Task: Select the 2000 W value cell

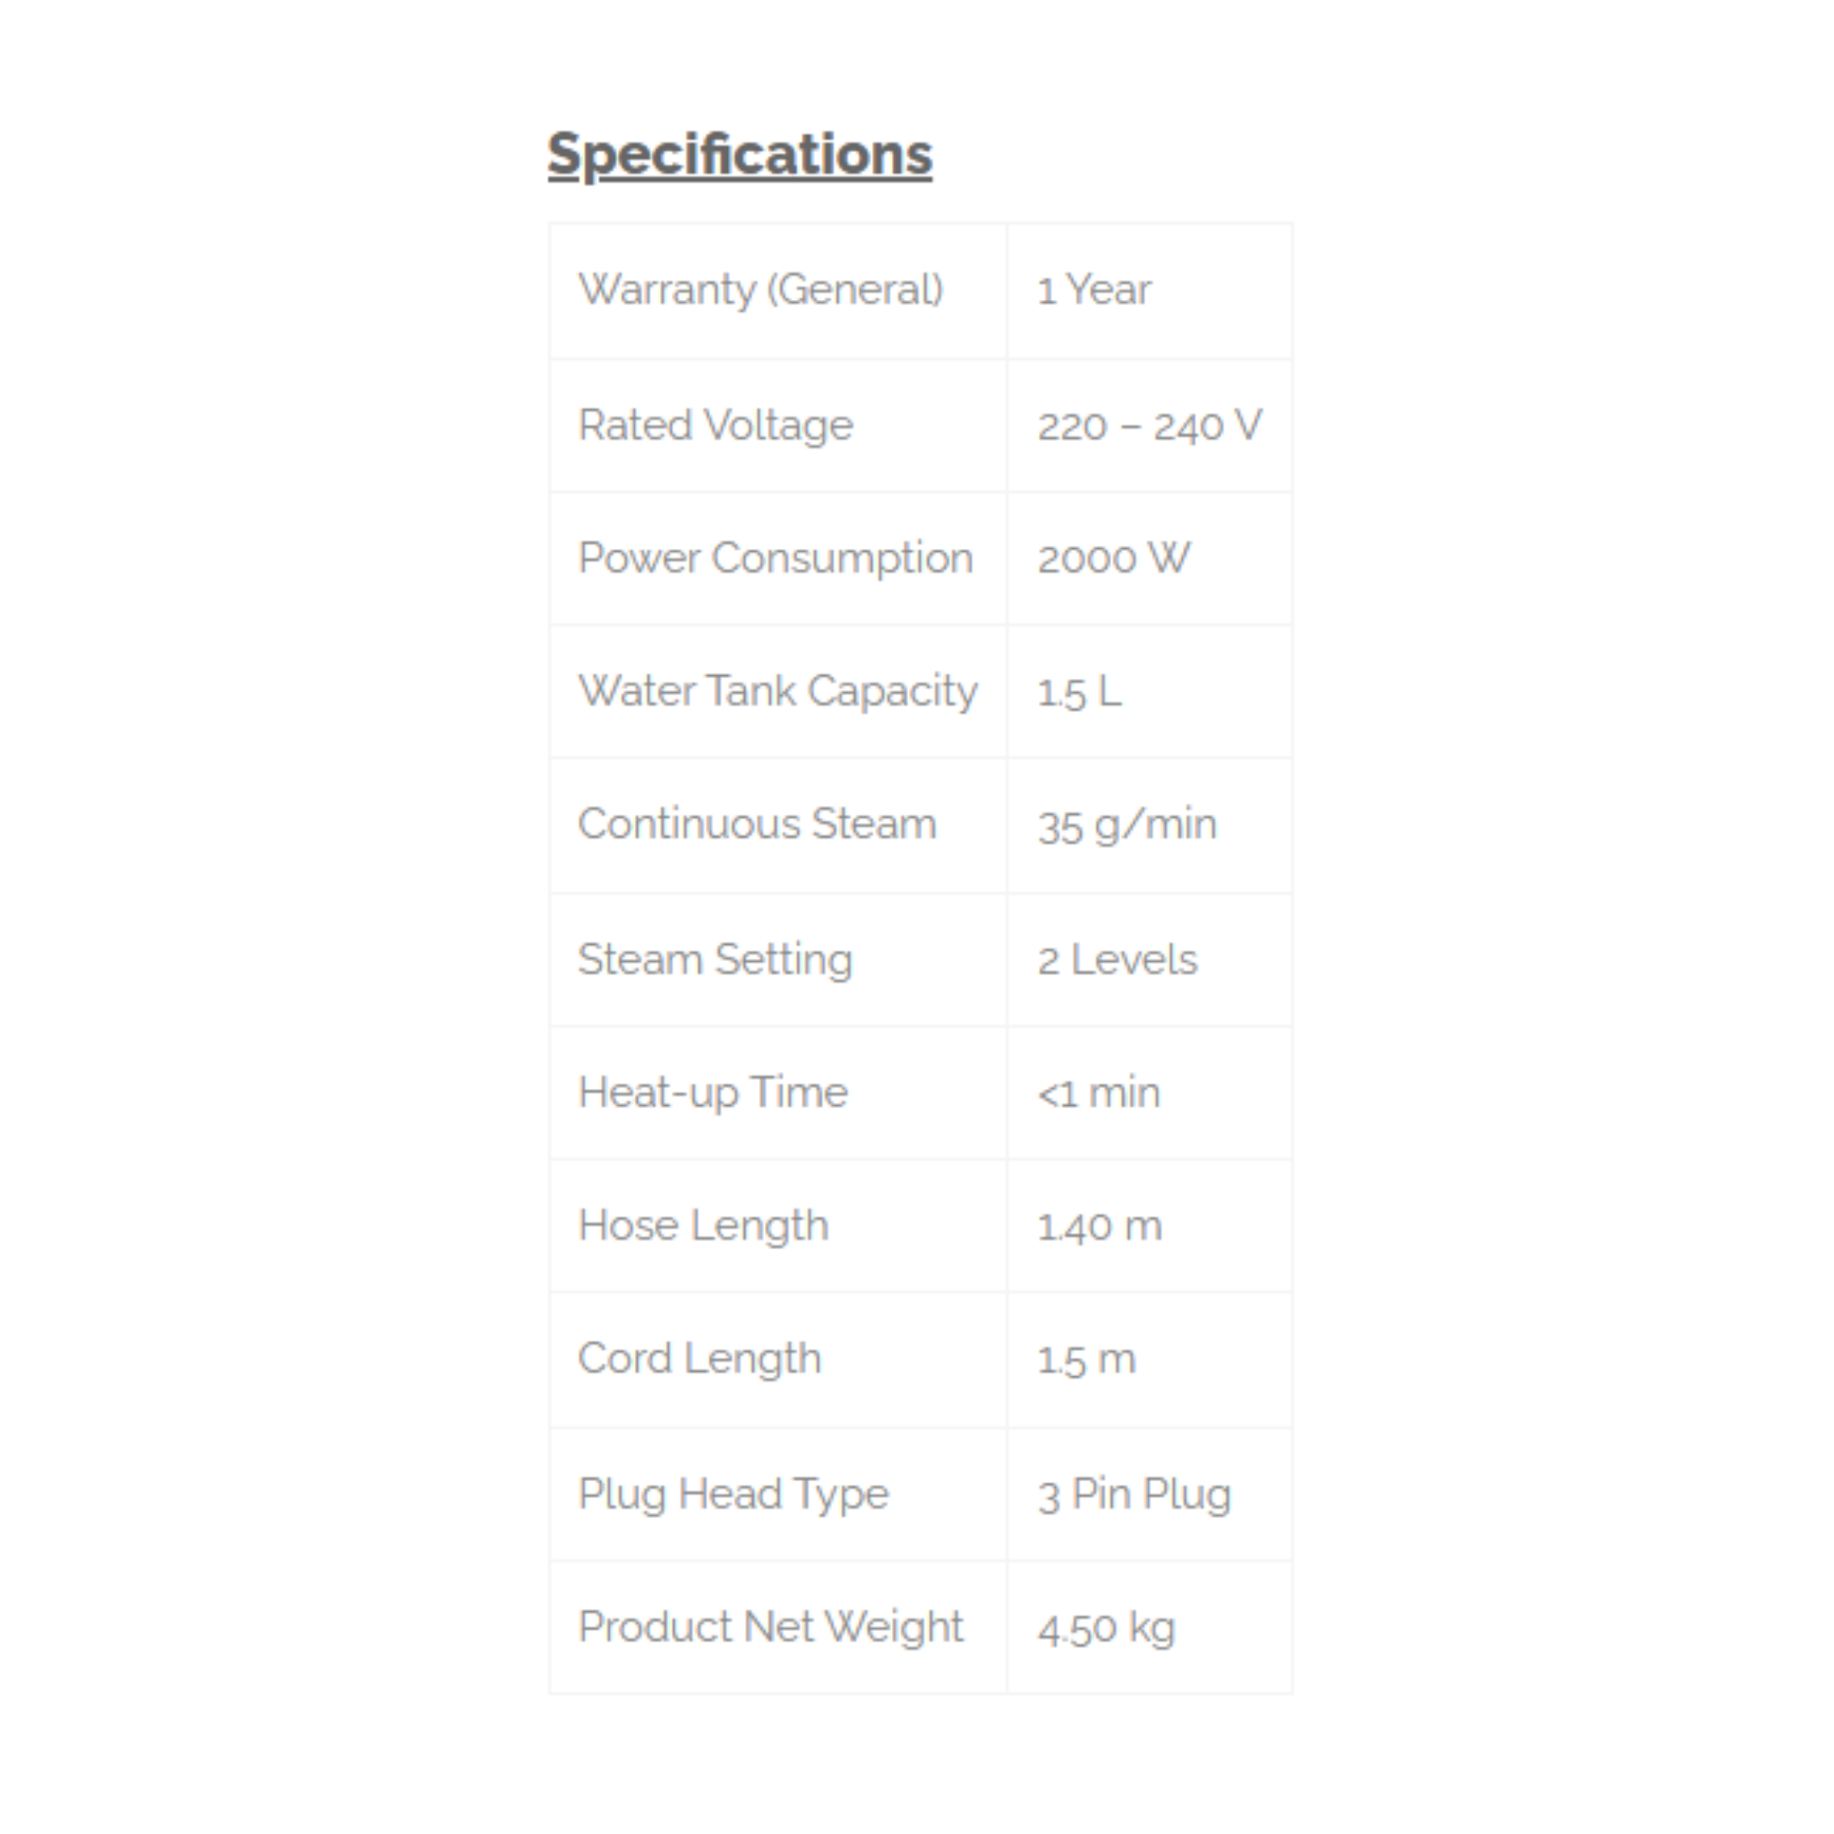Action: click(x=1113, y=558)
